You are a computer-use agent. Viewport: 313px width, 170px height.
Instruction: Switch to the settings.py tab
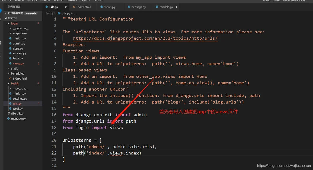tap(138, 7)
